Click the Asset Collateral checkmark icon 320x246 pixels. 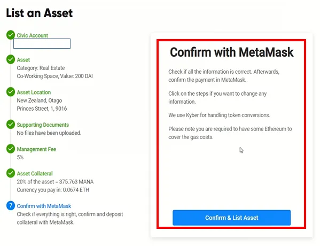[x=11, y=173]
